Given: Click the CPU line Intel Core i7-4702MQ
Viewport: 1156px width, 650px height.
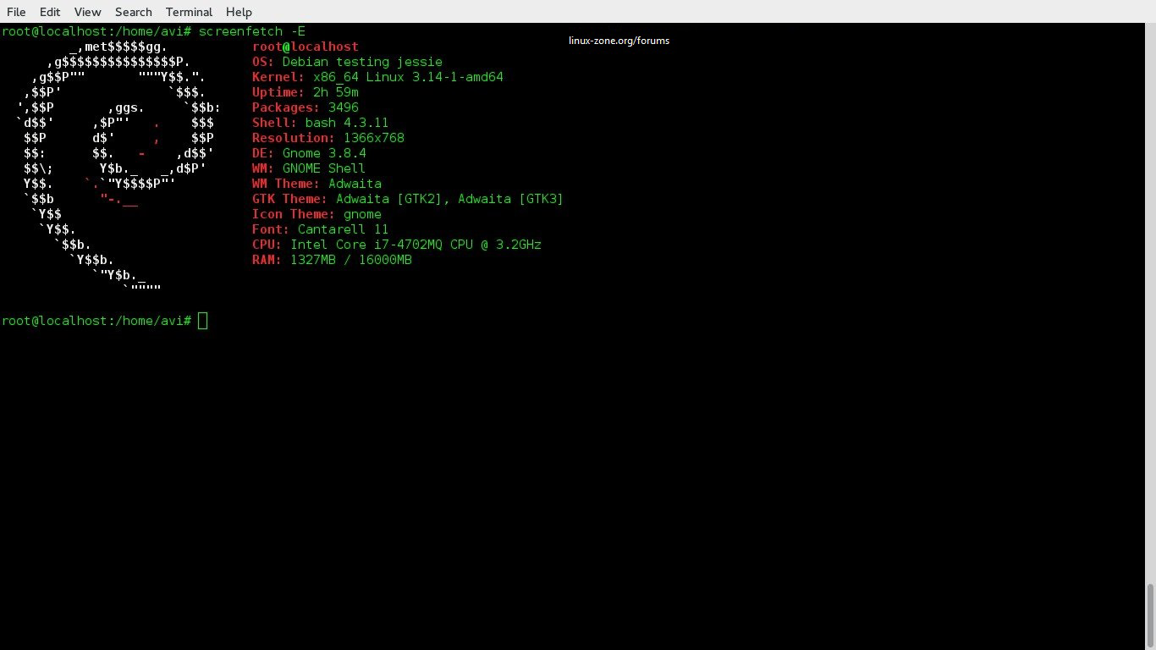Looking at the screenshot, I should coord(396,245).
